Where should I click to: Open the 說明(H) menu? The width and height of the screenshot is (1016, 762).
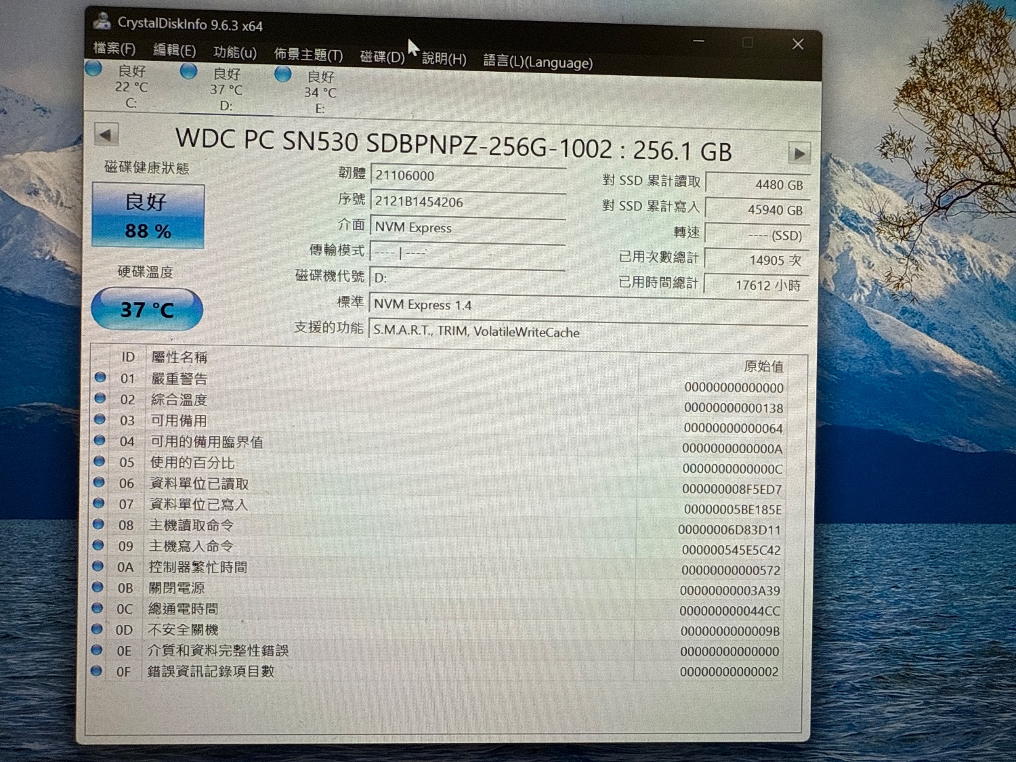tap(444, 59)
